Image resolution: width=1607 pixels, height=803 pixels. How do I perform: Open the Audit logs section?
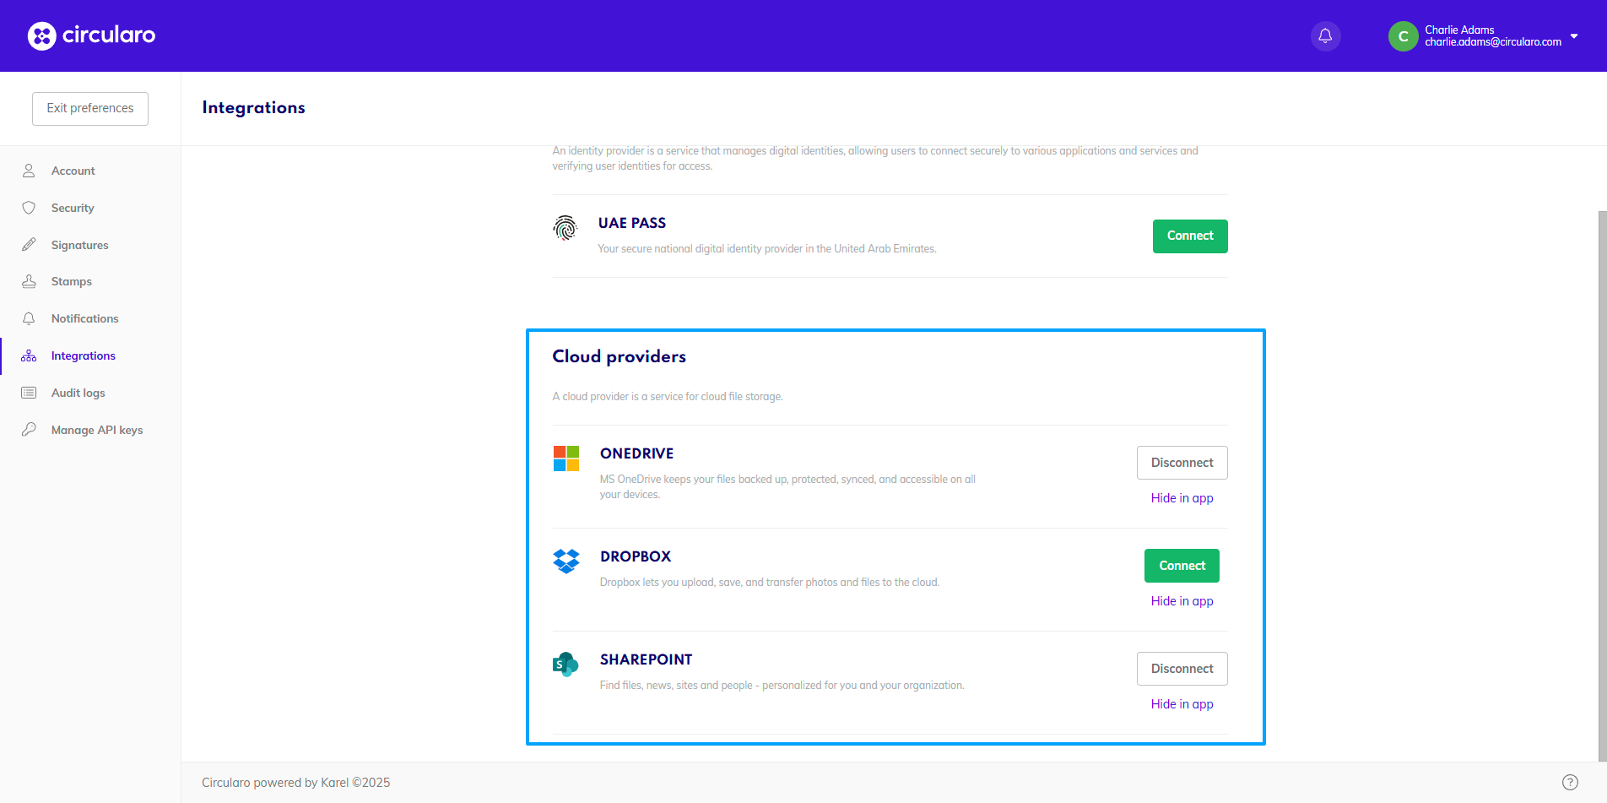[x=76, y=393]
